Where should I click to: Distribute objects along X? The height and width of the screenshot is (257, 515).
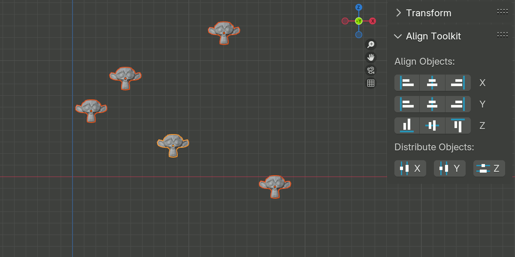[410, 168]
